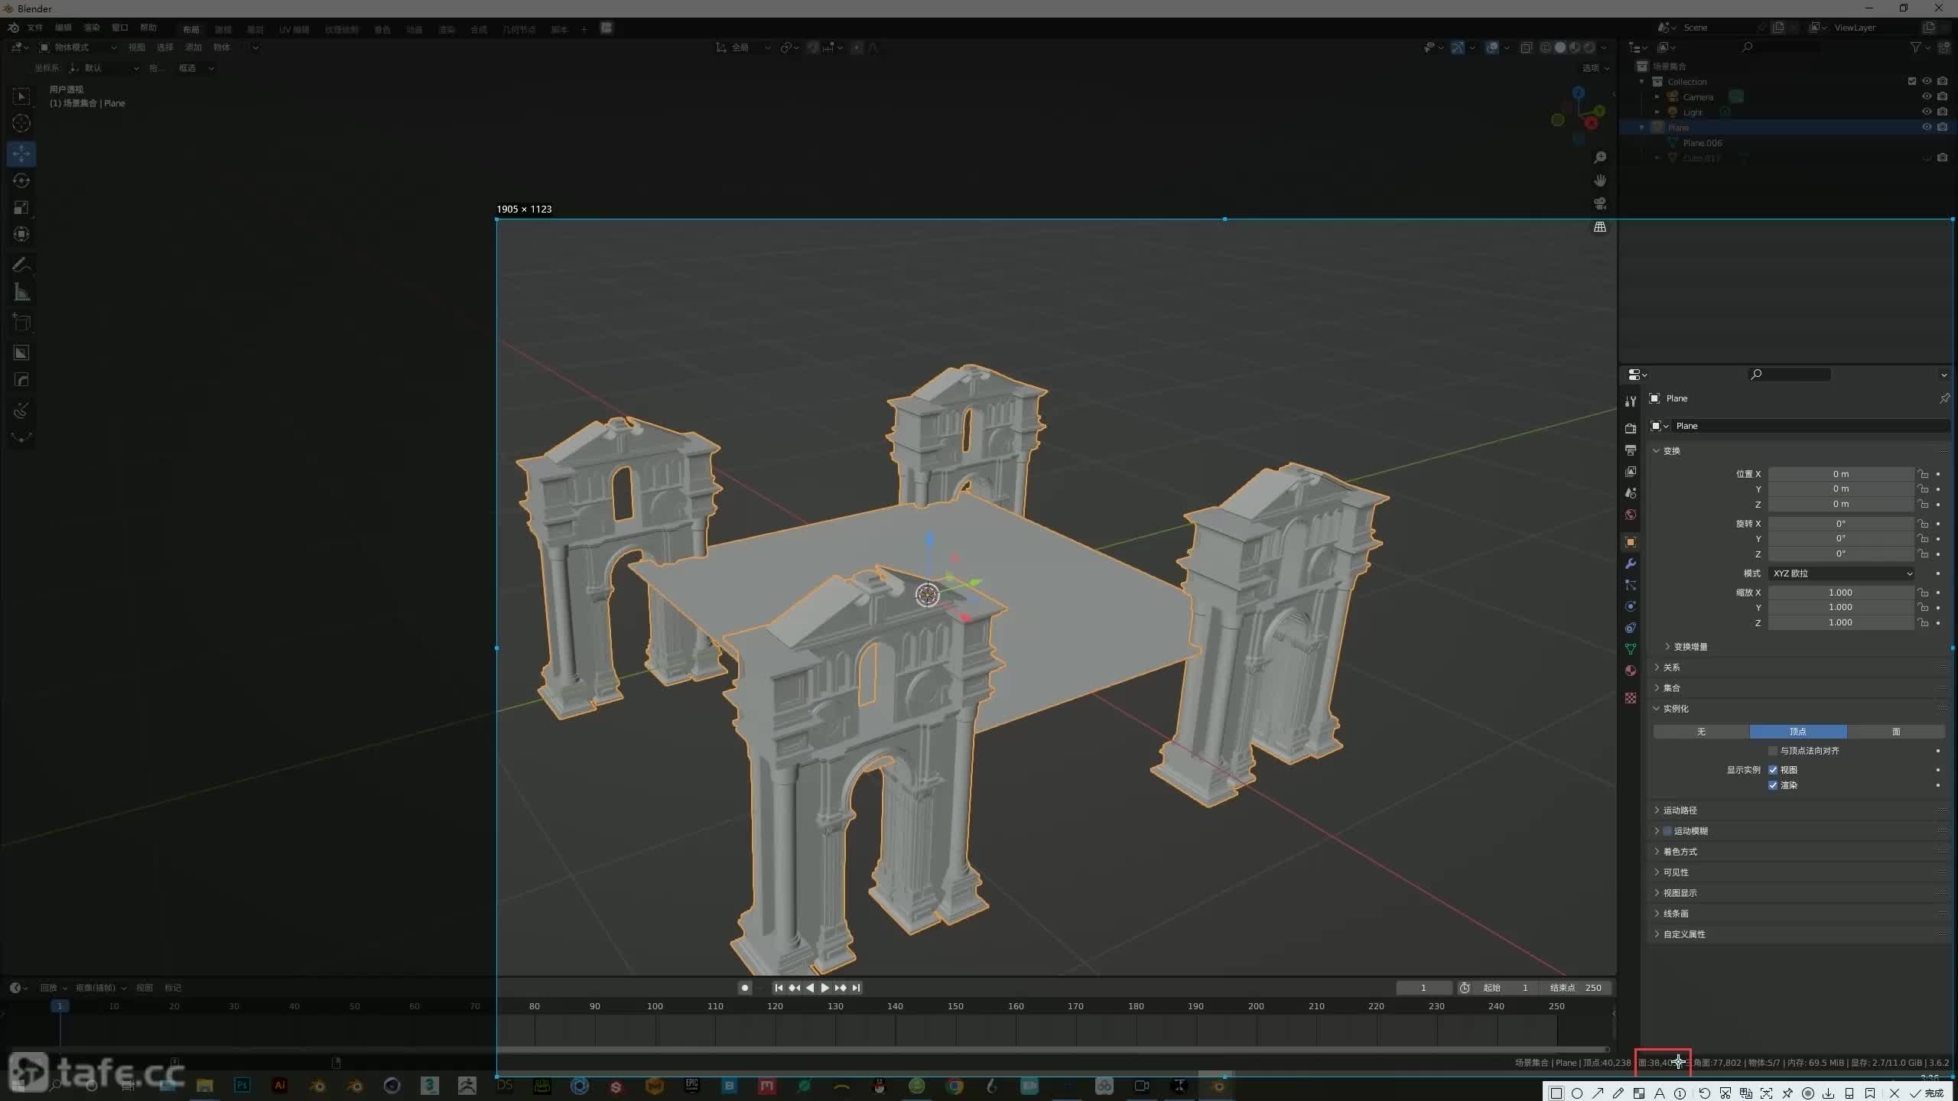The image size is (1958, 1101).
Task: Select the Move tool in the left toolbar
Action: (21, 154)
